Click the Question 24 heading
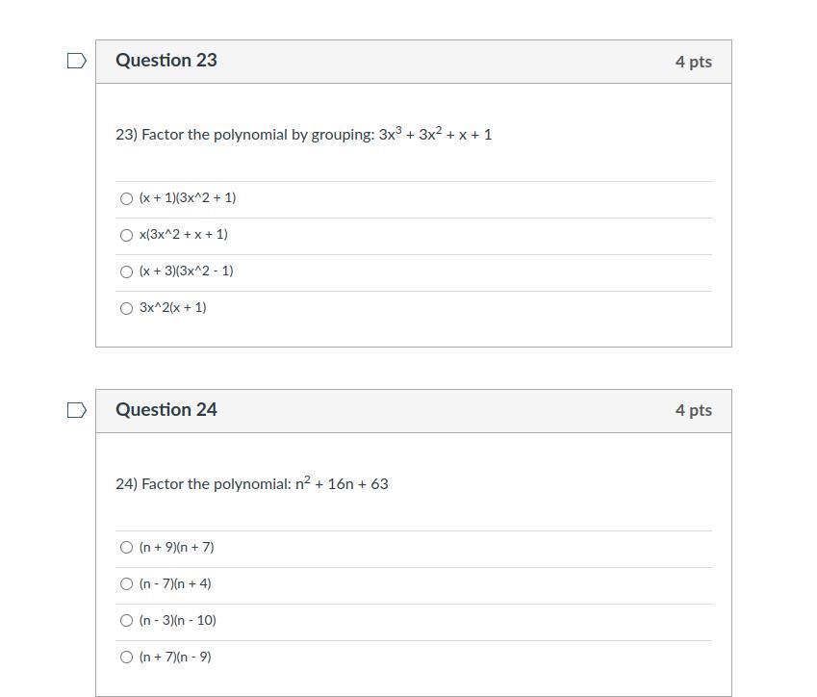This screenshot has width=817, height=697. (x=166, y=410)
